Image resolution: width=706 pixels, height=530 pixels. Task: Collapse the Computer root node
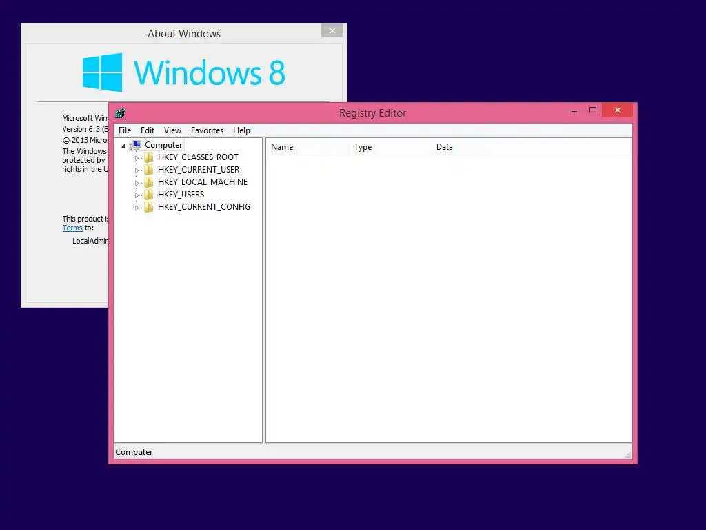coord(124,146)
